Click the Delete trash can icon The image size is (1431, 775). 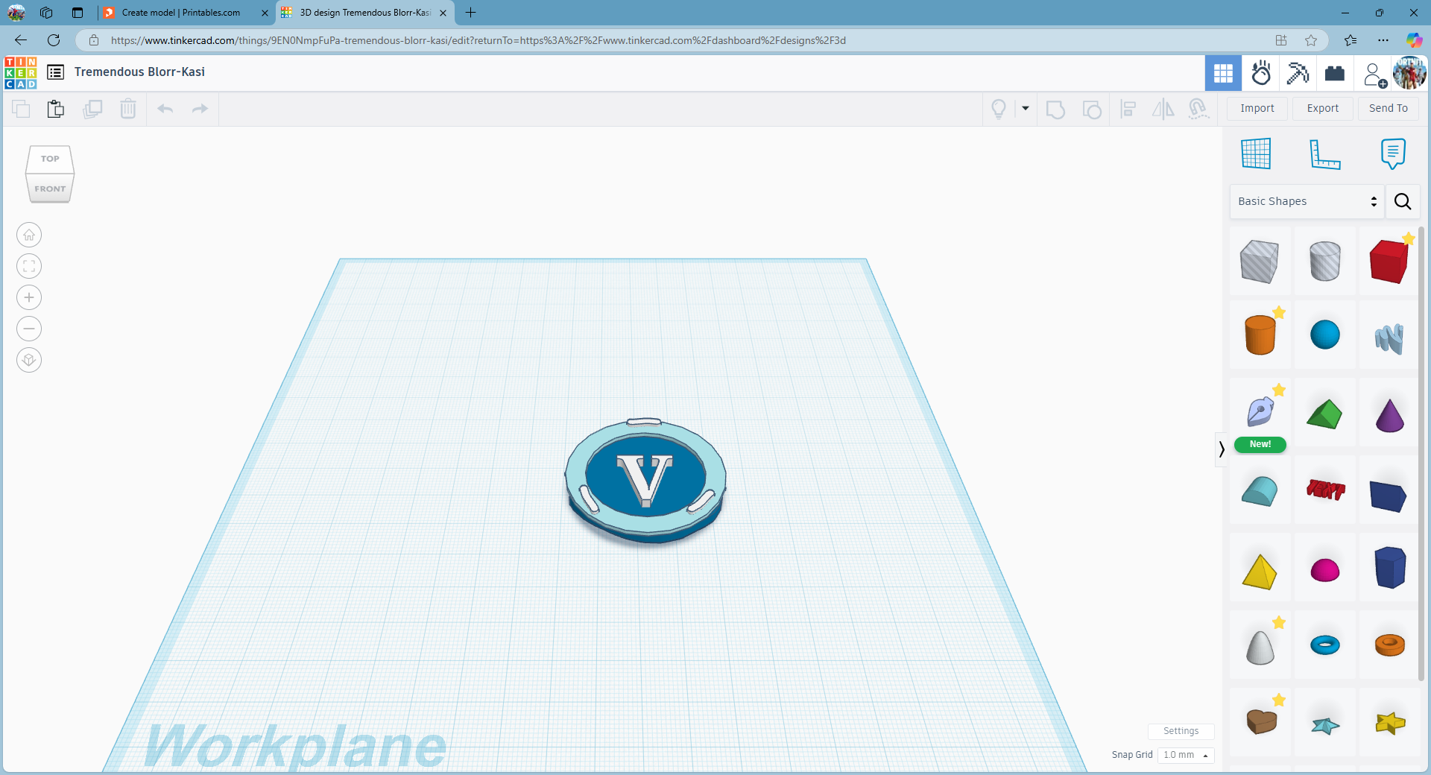pos(128,109)
